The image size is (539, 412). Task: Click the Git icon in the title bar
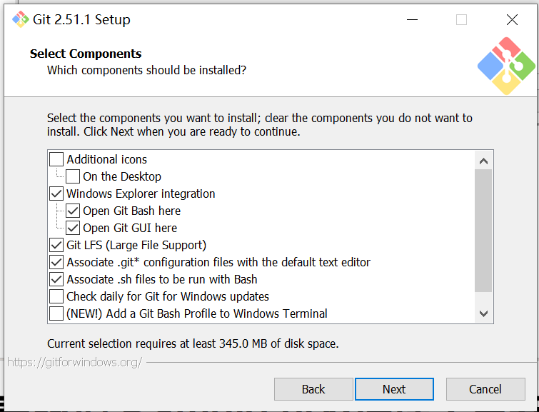[21, 19]
